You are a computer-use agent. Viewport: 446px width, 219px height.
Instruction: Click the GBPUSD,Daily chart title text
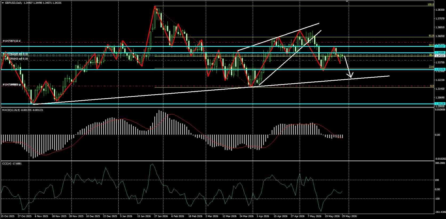14,3
